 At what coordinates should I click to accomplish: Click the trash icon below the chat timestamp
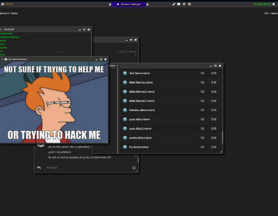[x=136, y=55]
